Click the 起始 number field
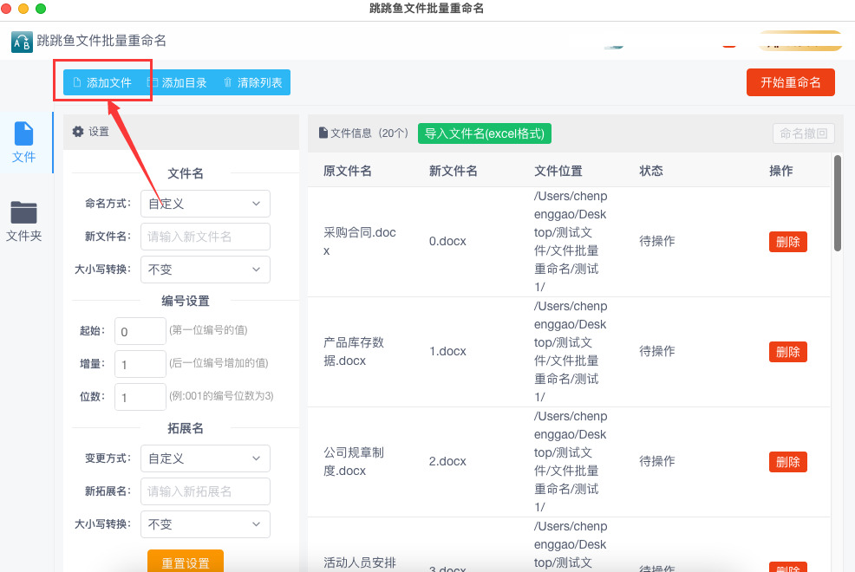Image resolution: width=855 pixels, height=572 pixels. 140,331
